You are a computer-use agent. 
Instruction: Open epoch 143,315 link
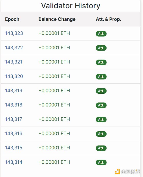pos(14,148)
